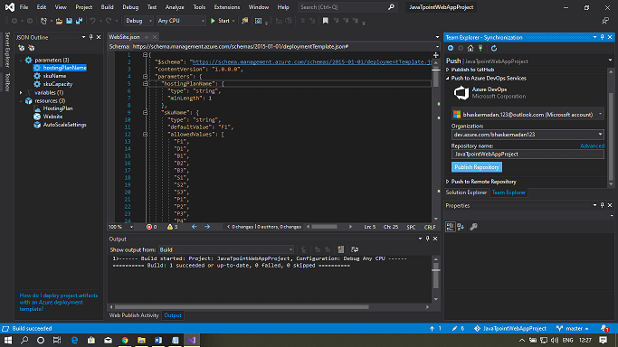The image size is (618, 347).
Task: Open the solution configuration Debug dropdown
Action: (x=138, y=21)
